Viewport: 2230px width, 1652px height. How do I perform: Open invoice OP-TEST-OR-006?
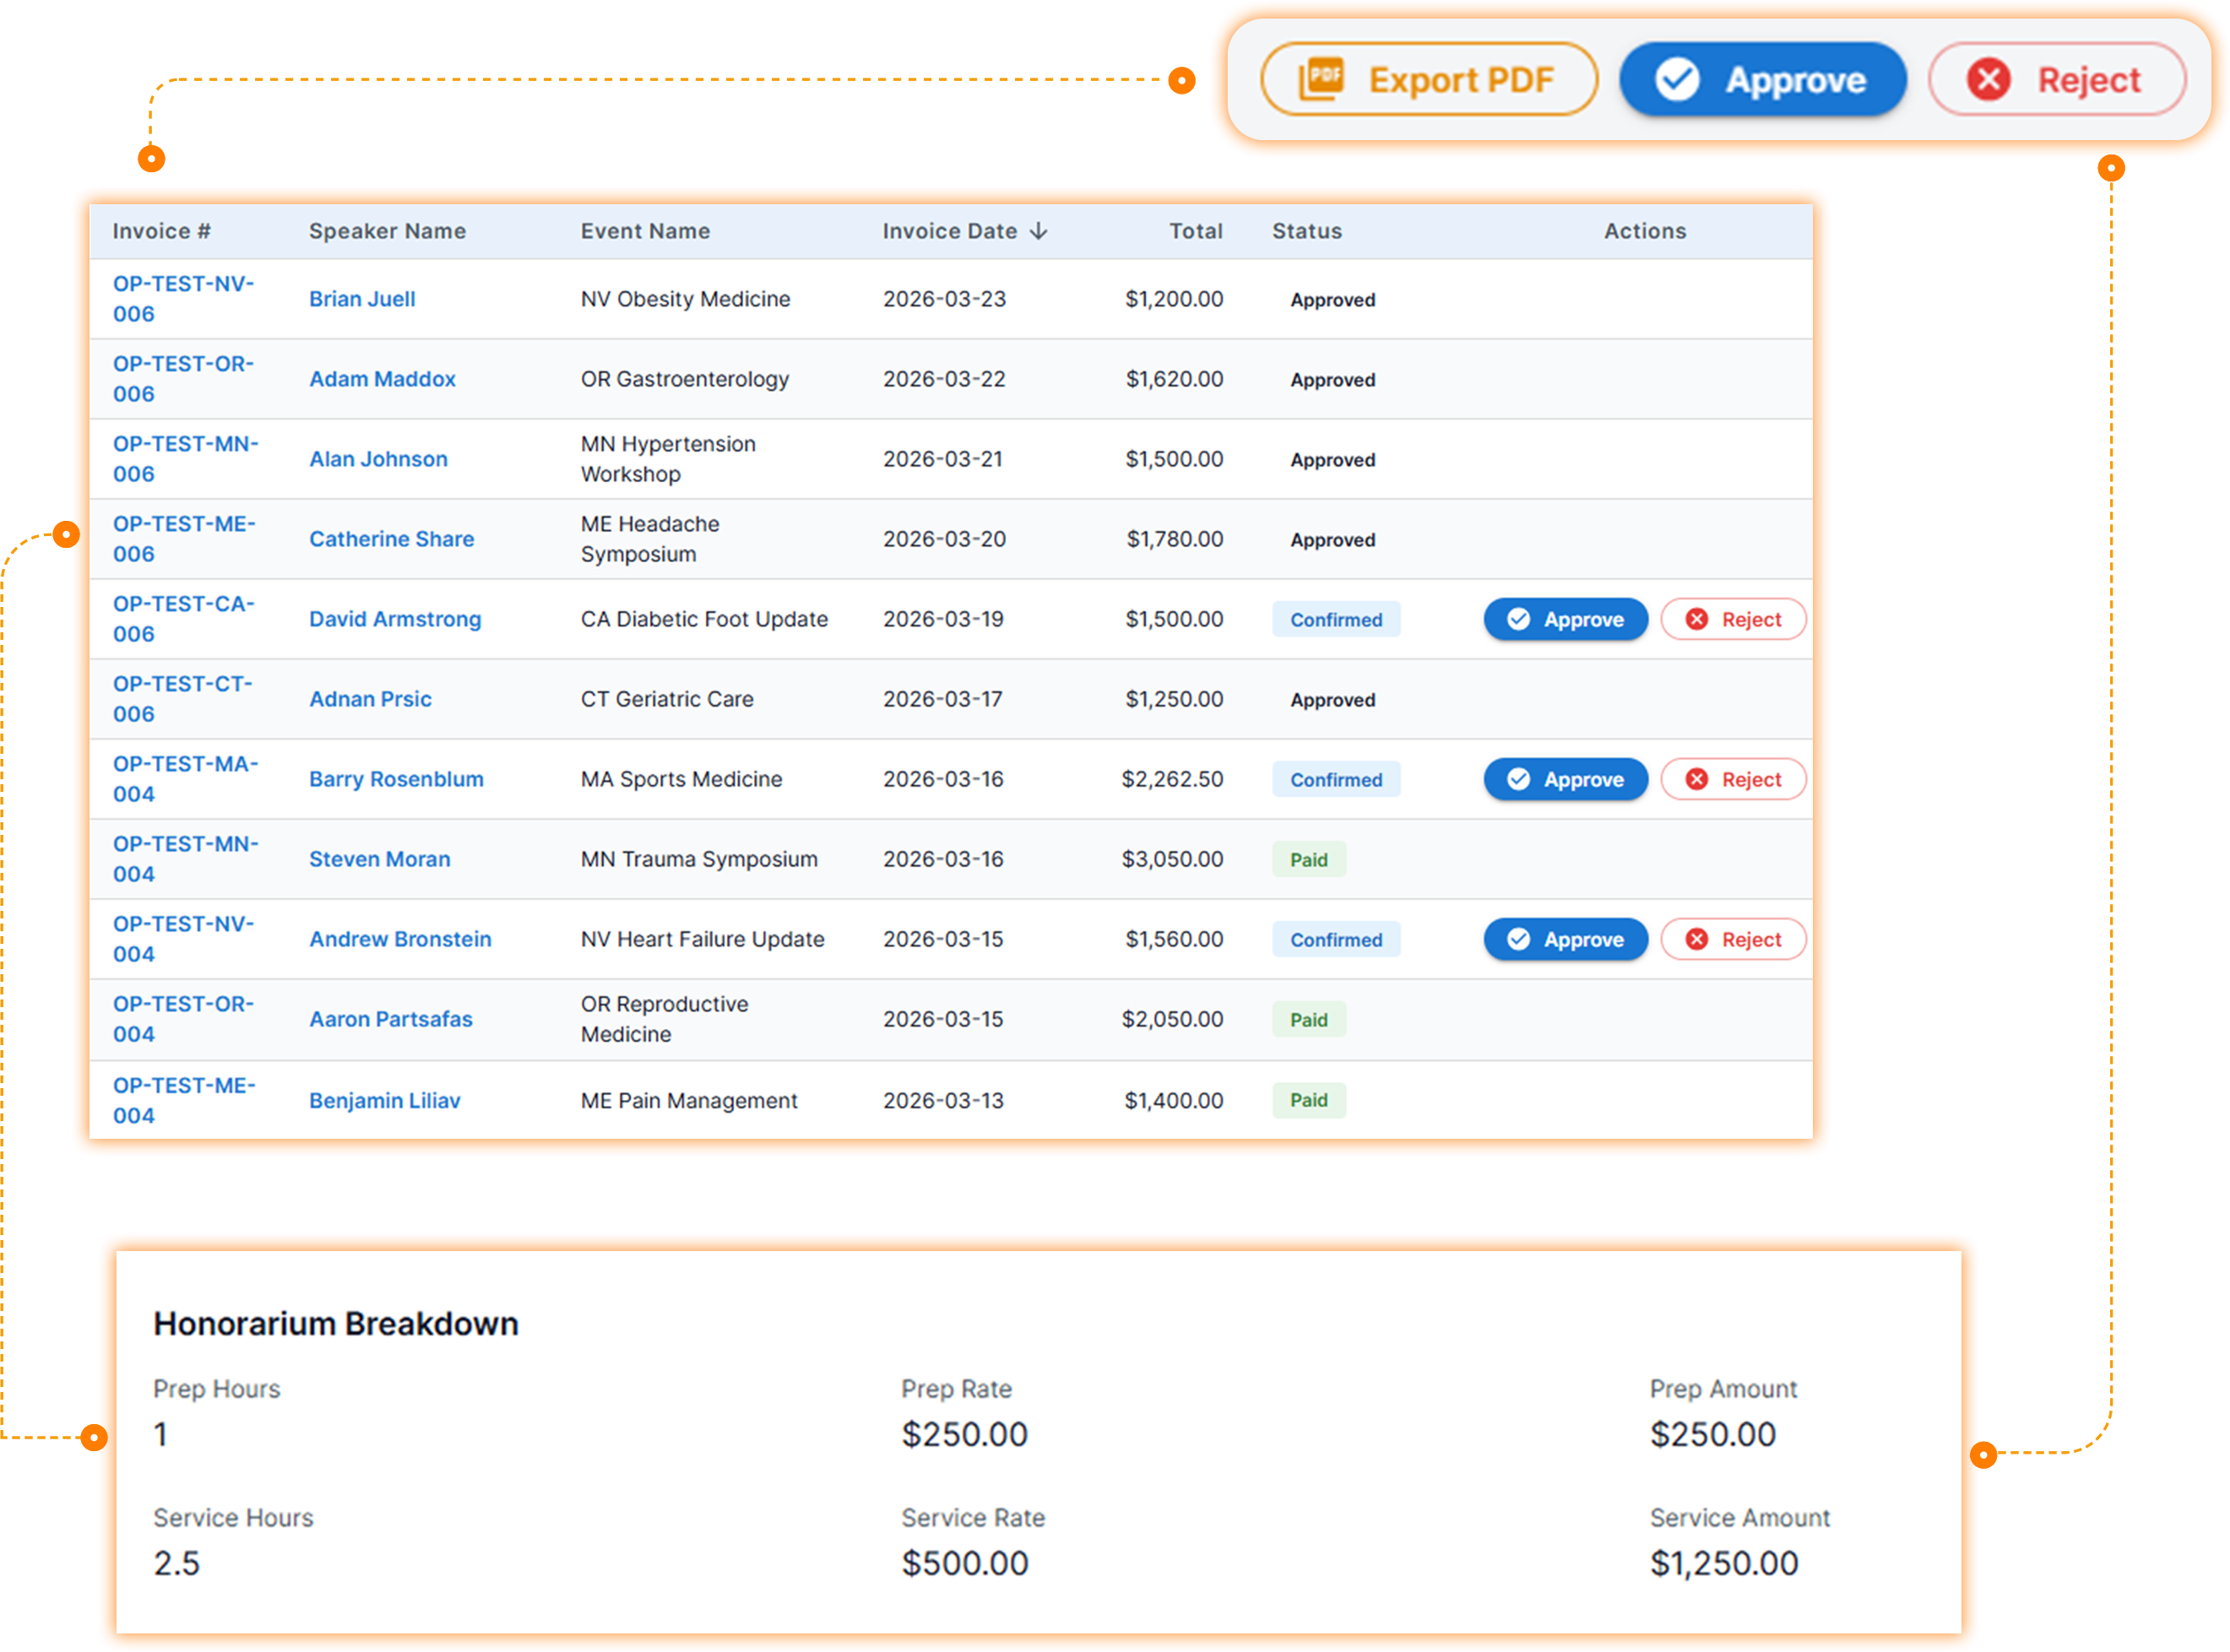184,379
